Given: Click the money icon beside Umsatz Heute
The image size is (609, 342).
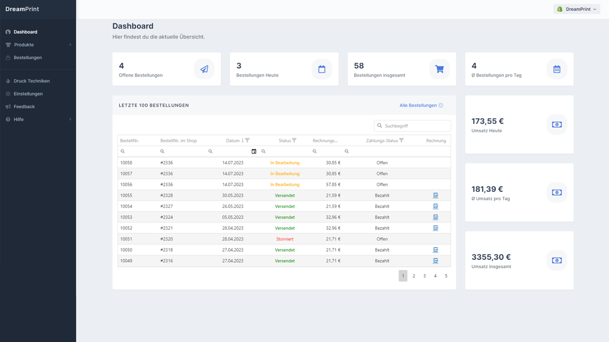Looking at the screenshot, I should click(x=557, y=125).
